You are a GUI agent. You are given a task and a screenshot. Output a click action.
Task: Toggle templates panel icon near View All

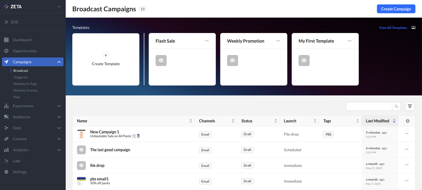click(413, 27)
